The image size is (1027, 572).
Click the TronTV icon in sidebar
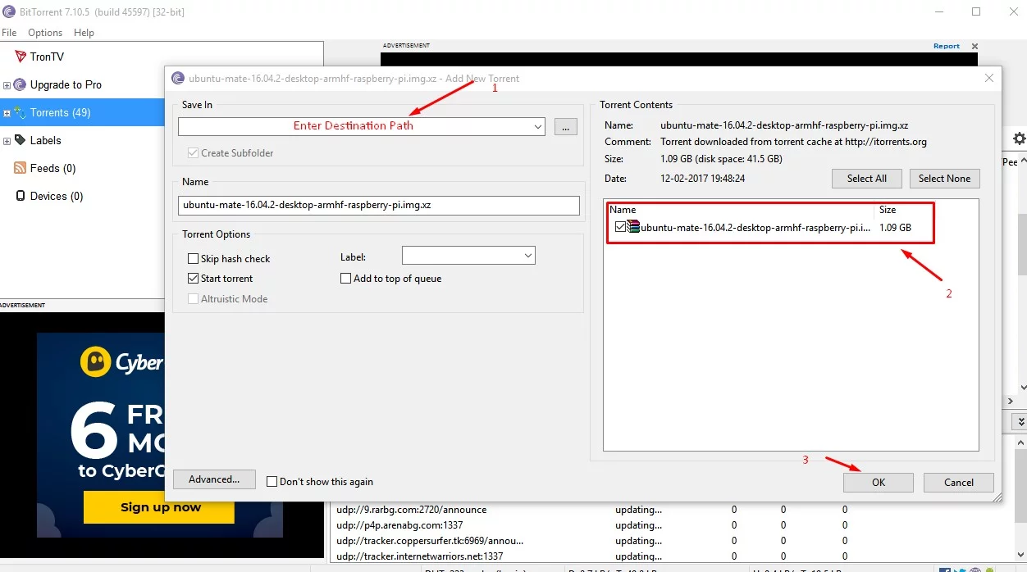(x=21, y=57)
